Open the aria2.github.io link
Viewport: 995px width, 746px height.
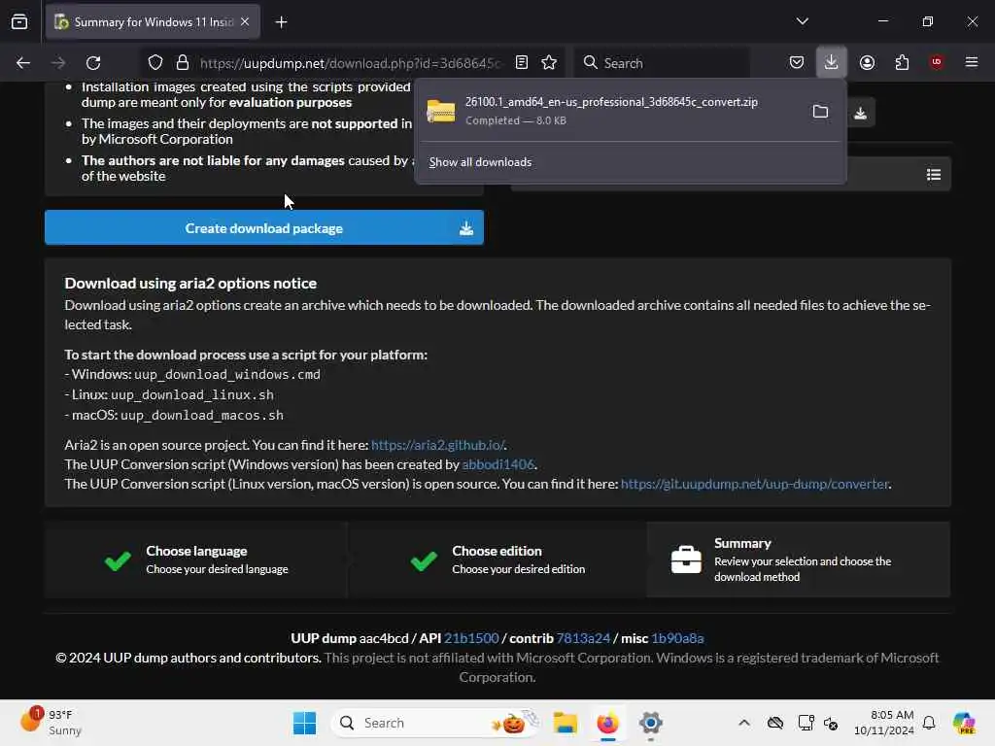tap(437, 445)
